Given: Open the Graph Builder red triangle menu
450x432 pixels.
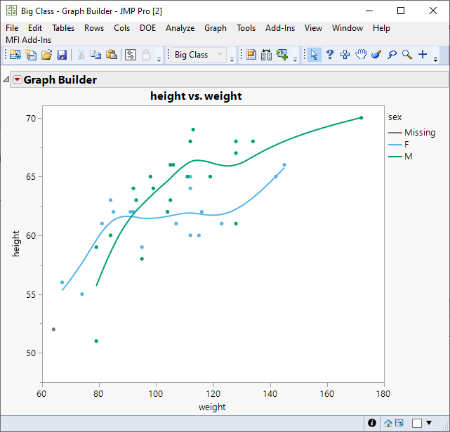Looking at the screenshot, I should pyautogui.click(x=18, y=79).
